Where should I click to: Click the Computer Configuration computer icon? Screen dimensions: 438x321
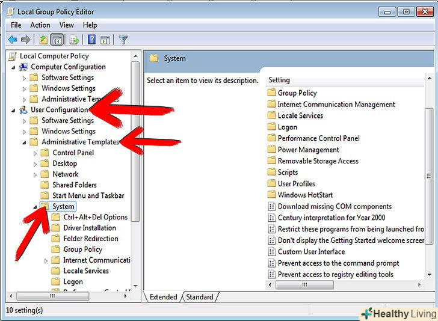23,67
